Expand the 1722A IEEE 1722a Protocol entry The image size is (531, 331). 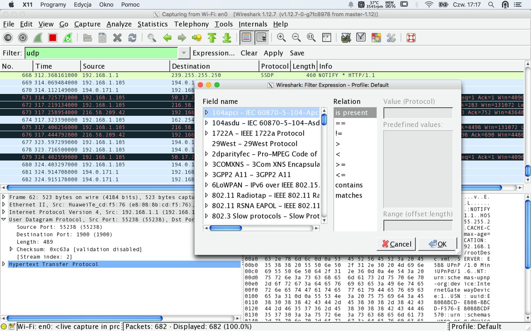(x=207, y=133)
